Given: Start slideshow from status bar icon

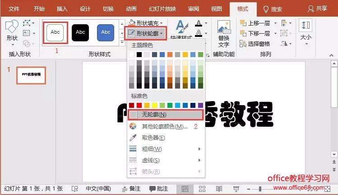Looking at the screenshot, I should pos(236,189).
